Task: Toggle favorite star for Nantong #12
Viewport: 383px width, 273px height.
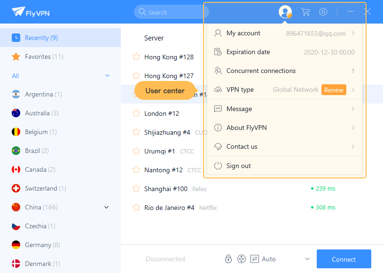Action: (x=136, y=169)
